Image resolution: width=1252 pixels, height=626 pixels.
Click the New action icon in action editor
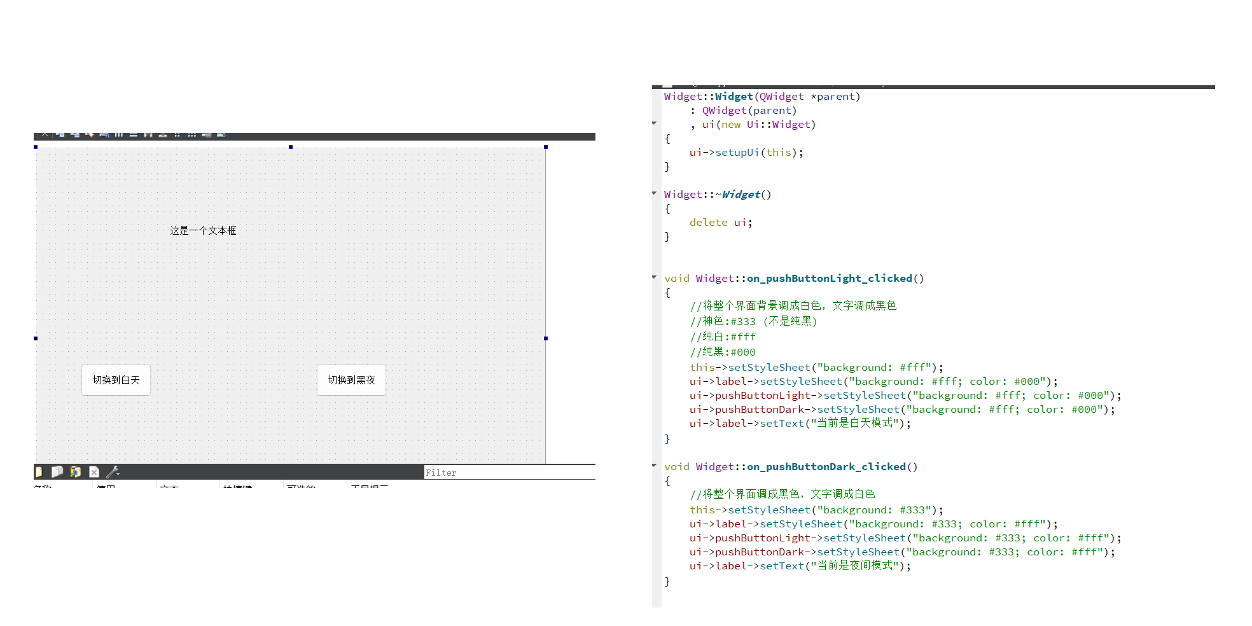point(39,472)
